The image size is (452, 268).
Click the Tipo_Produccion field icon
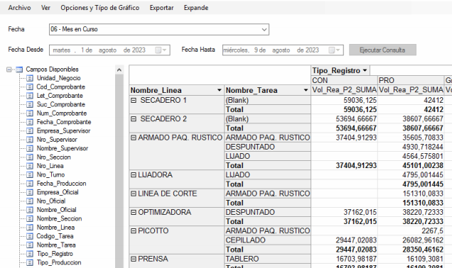30,262
